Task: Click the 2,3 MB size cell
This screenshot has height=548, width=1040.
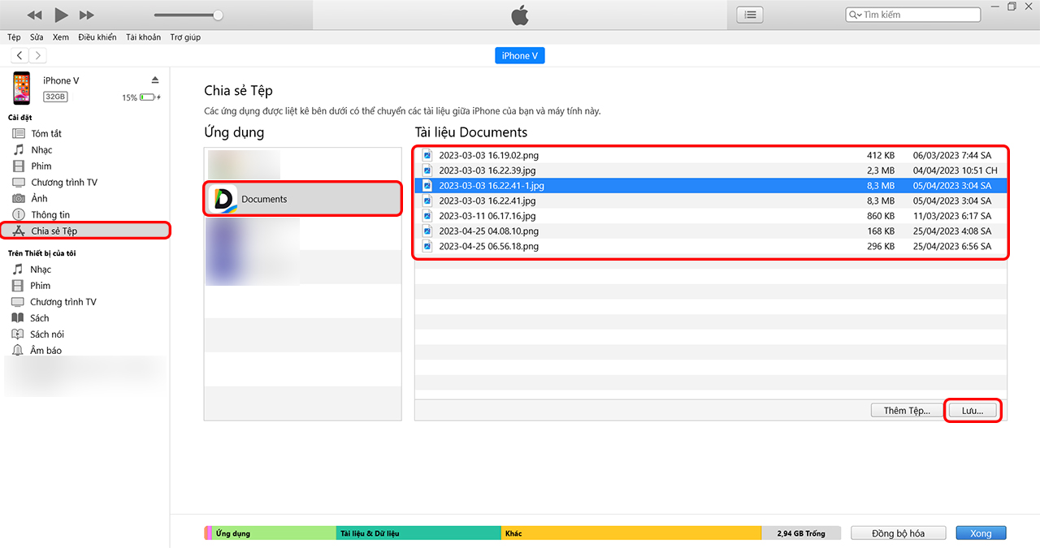Action: pos(881,170)
